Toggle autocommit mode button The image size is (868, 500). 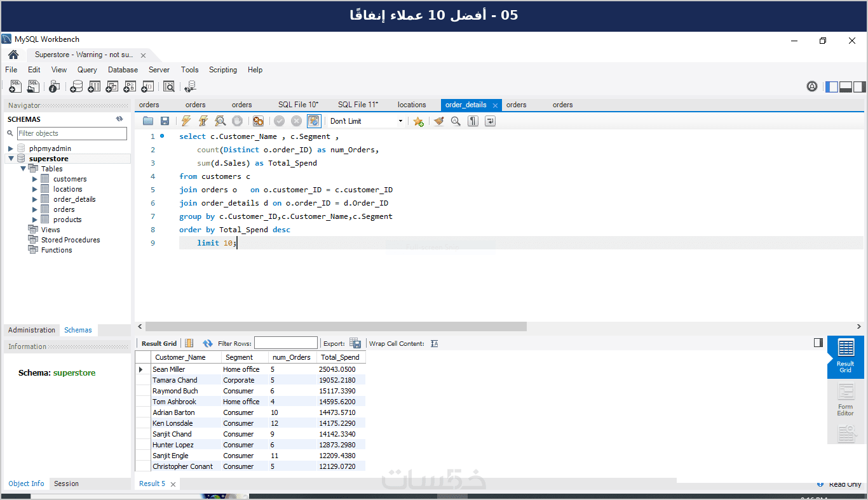click(x=314, y=121)
